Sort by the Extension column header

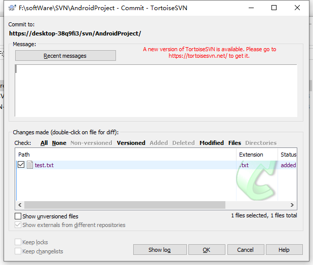pyautogui.click(x=257, y=155)
